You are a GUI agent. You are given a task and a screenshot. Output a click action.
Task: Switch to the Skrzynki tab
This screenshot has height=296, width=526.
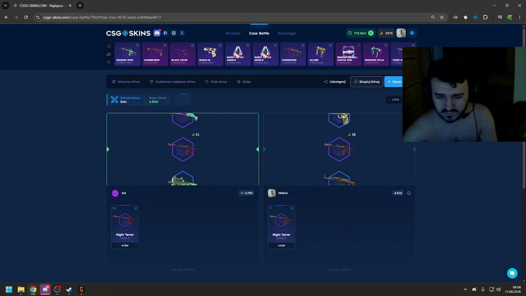click(233, 33)
